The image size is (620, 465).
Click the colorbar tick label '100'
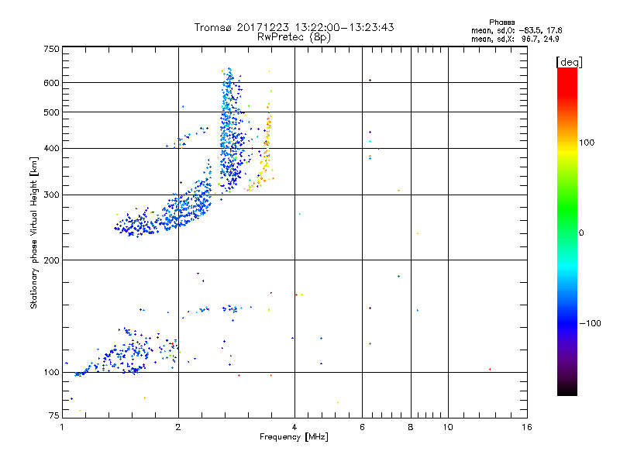coord(587,143)
